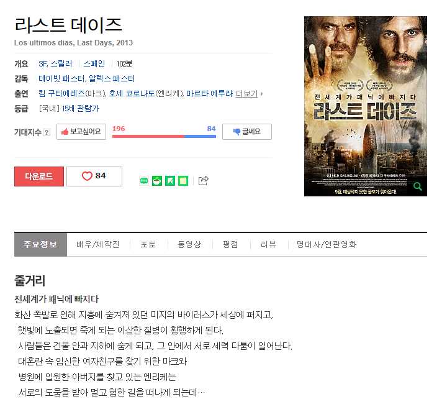Open the 평점 ratings tab
Image resolution: width=442 pixels, height=412 pixels.
tap(230, 244)
